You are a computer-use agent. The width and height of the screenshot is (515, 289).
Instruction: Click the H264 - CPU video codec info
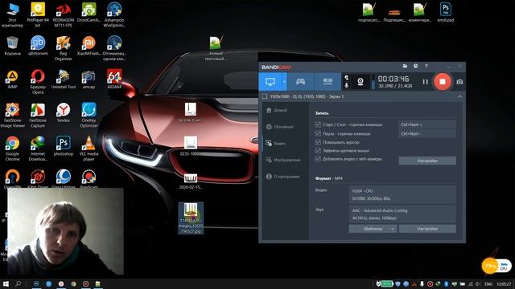click(x=402, y=194)
